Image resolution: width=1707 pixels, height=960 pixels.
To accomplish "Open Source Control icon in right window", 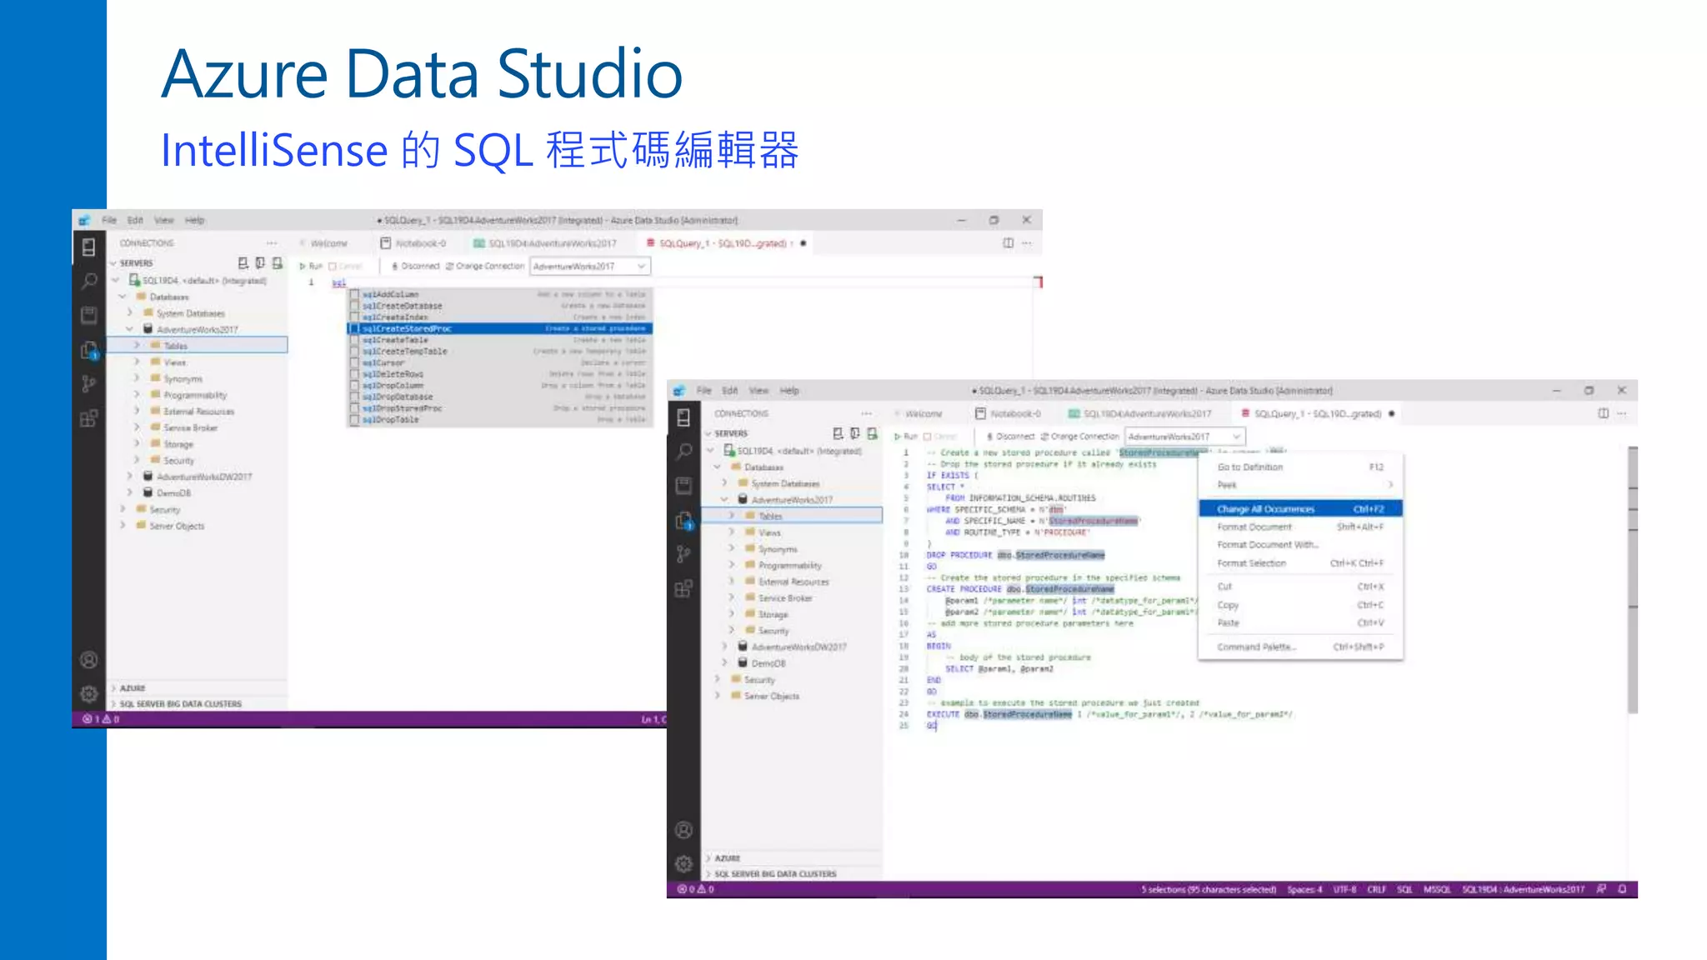I will 683,554.
